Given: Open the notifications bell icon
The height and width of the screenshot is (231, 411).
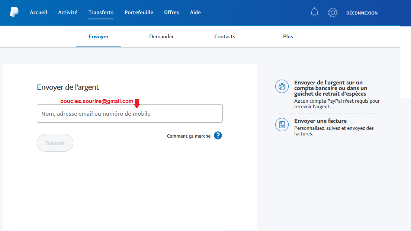Looking at the screenshot, I should [x=314, y=12].
